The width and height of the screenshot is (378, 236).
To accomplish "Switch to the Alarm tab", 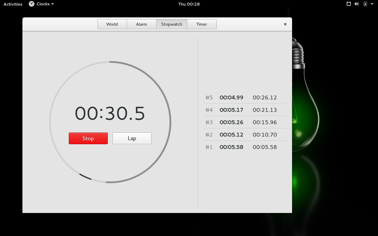I will point(141,24).
